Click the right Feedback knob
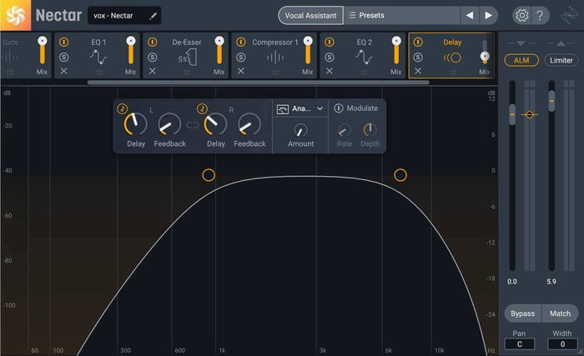This screenshot has width=584, height=356. coord(249,124)
